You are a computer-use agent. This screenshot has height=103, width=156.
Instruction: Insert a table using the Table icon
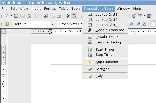point(140,16)
